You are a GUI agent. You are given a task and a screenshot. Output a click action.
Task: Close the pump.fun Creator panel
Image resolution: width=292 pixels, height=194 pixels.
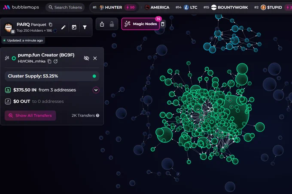click(95, 58)
